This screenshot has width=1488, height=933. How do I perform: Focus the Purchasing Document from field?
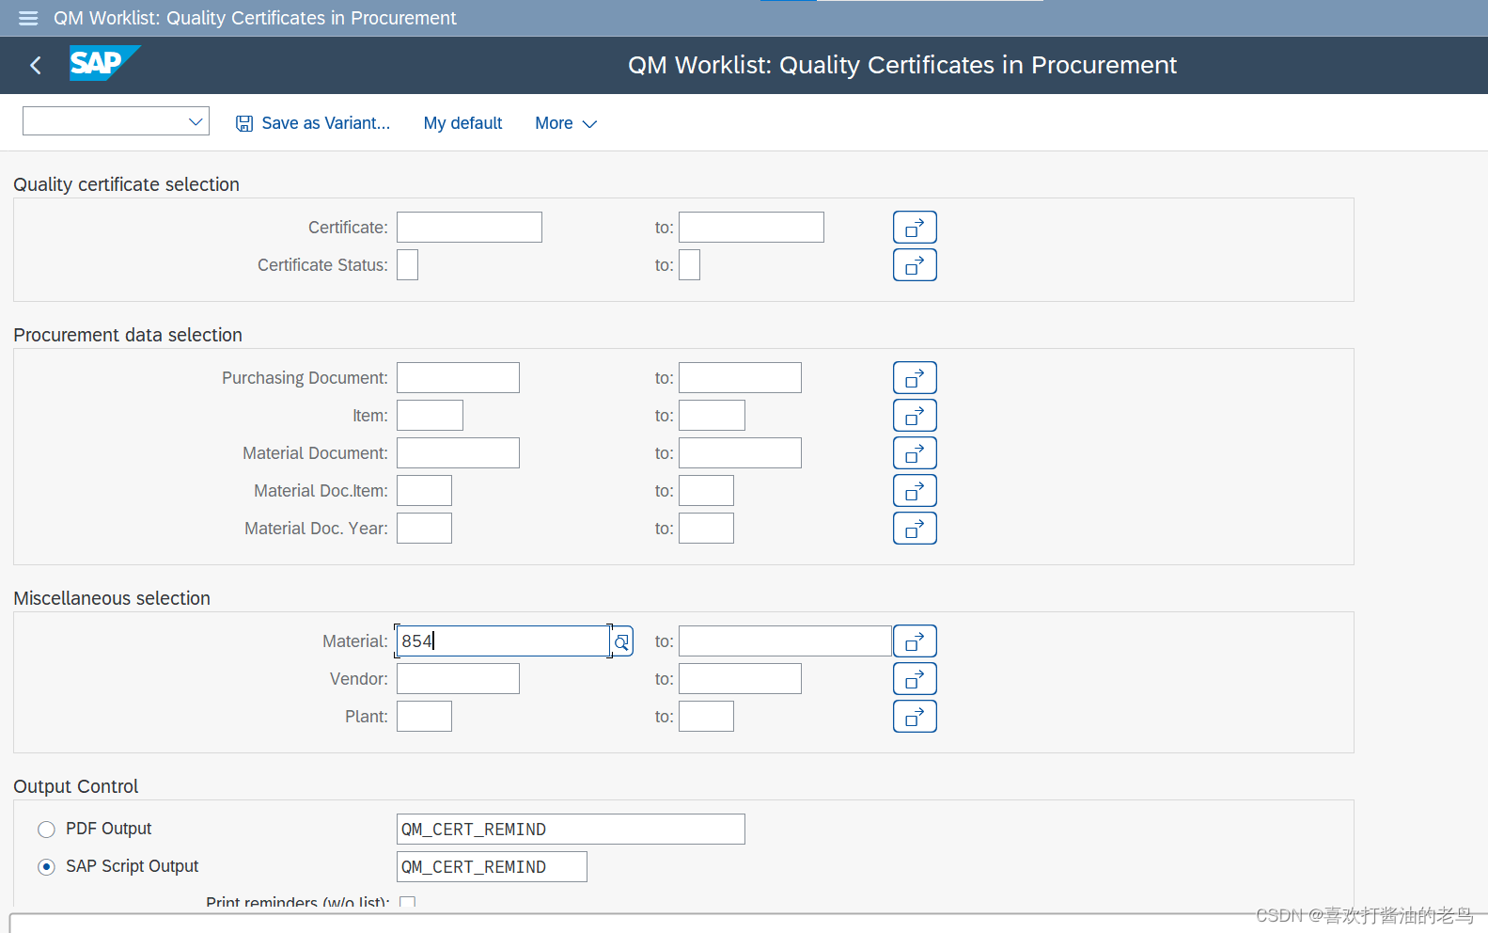(458, 378)
